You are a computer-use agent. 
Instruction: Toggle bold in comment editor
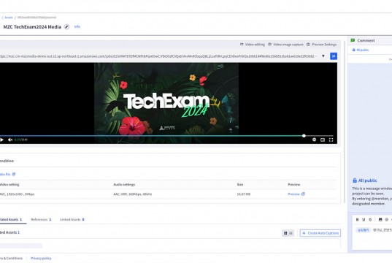pos(357,219)
